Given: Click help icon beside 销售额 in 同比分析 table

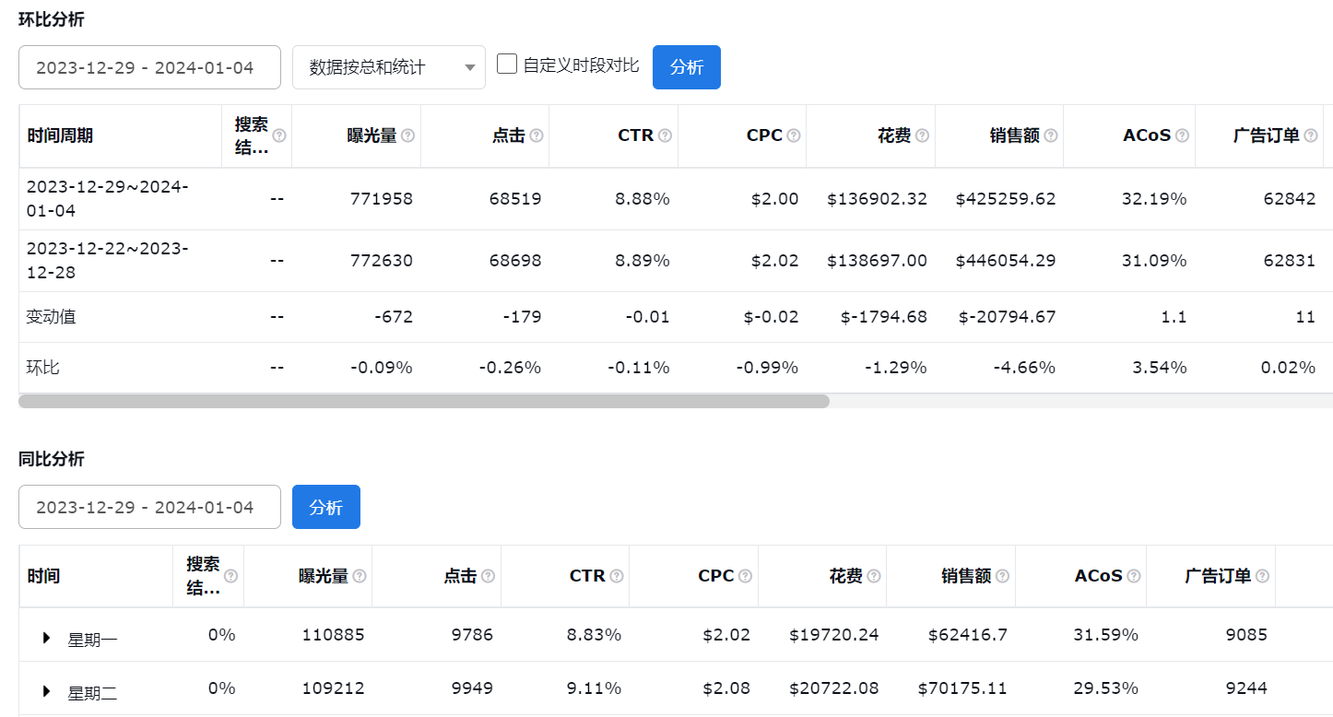Looking at the screenshot, I should pyautogui.click(x=1002, y=576).
